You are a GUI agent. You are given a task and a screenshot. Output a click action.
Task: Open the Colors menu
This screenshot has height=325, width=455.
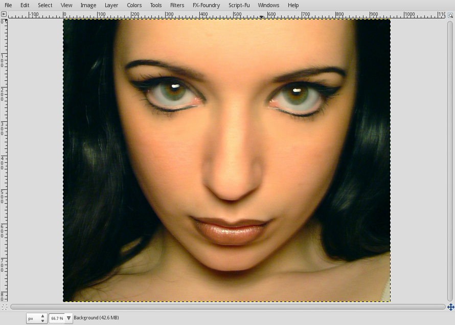[x=134, y=5]
